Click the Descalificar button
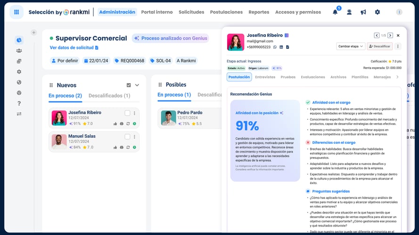Image resolution: width=419 pixels, height=235 pixels. tap(379, 47)
